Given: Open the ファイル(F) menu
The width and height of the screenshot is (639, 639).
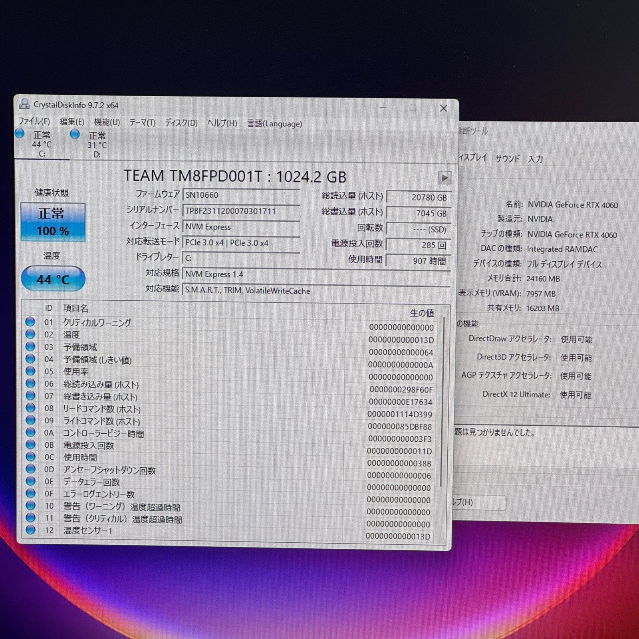Looking at the screenshot, I should click(34, 121).
